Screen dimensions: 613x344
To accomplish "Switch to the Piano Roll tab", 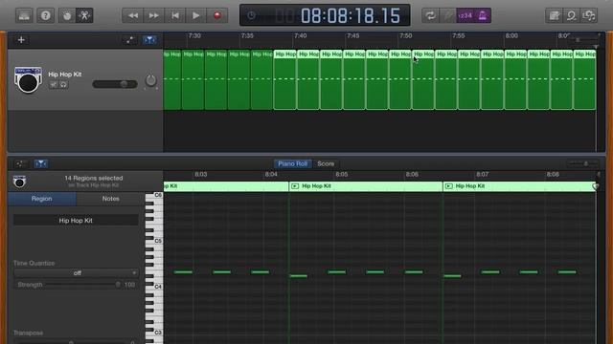I will click(x=292, y=163).
